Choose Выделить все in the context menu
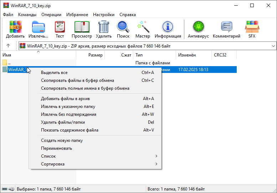The height and width of the screenshot is (193, 277). click(96, 73)
